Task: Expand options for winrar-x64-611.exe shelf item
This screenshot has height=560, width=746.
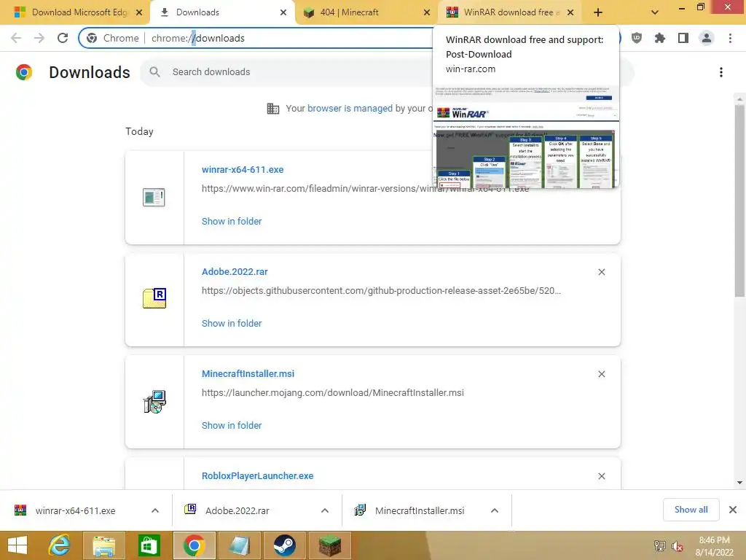Action: [x=155, y=510]
